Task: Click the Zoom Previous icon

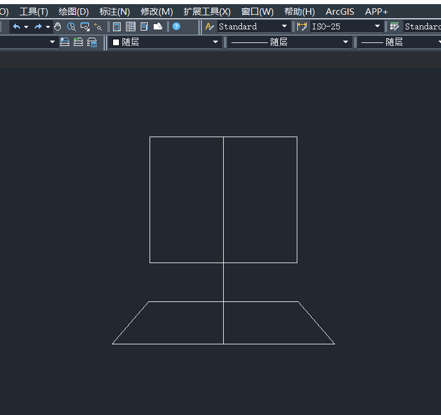Action: (x=98, y=26)
